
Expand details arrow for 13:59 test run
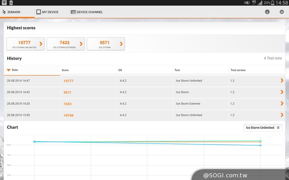point(282,115)
